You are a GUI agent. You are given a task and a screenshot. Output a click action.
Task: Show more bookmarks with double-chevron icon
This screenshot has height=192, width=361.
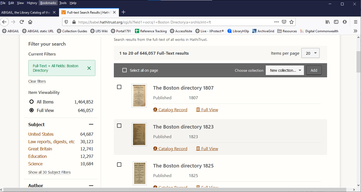point(355,31)
